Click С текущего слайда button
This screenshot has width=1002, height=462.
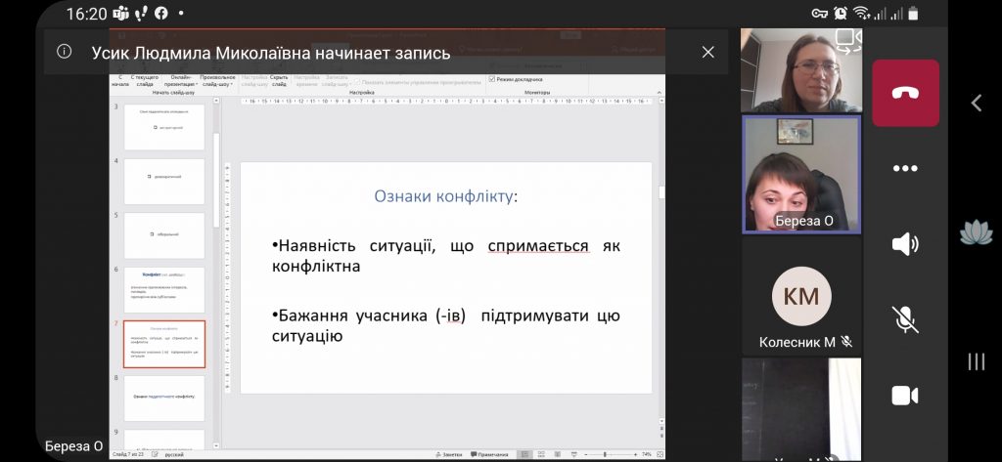click(145, 80)
